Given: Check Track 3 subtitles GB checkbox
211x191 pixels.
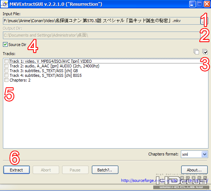Looking at the screenshot, I should click(x=6, y=71).
